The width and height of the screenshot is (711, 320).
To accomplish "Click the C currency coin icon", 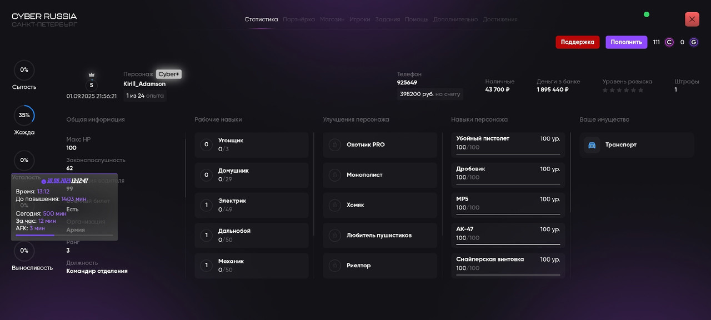I will 669,42.
